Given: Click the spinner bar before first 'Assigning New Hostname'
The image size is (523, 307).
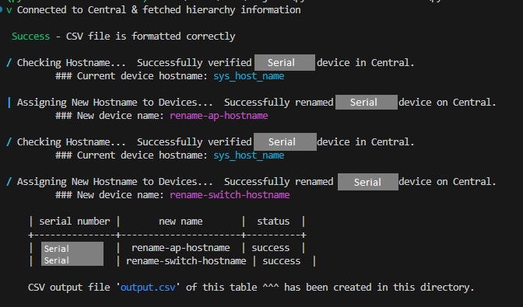Looking at the screenshot, I should pos(9,103).
